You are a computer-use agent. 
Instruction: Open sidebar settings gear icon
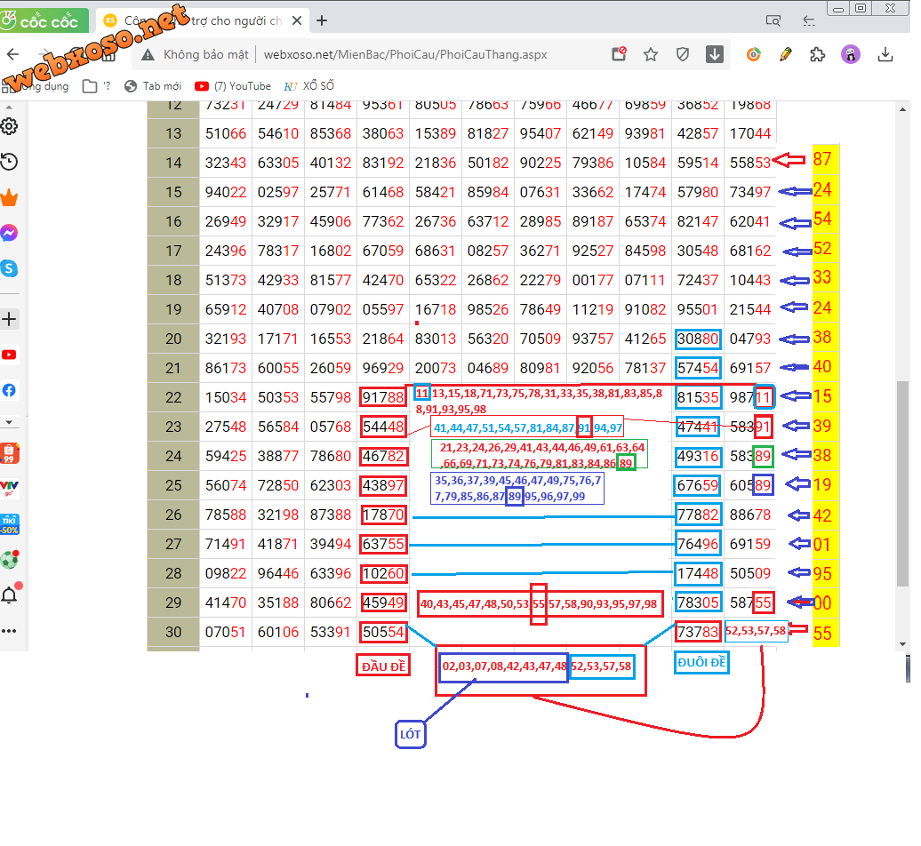(x=9, y=126)
